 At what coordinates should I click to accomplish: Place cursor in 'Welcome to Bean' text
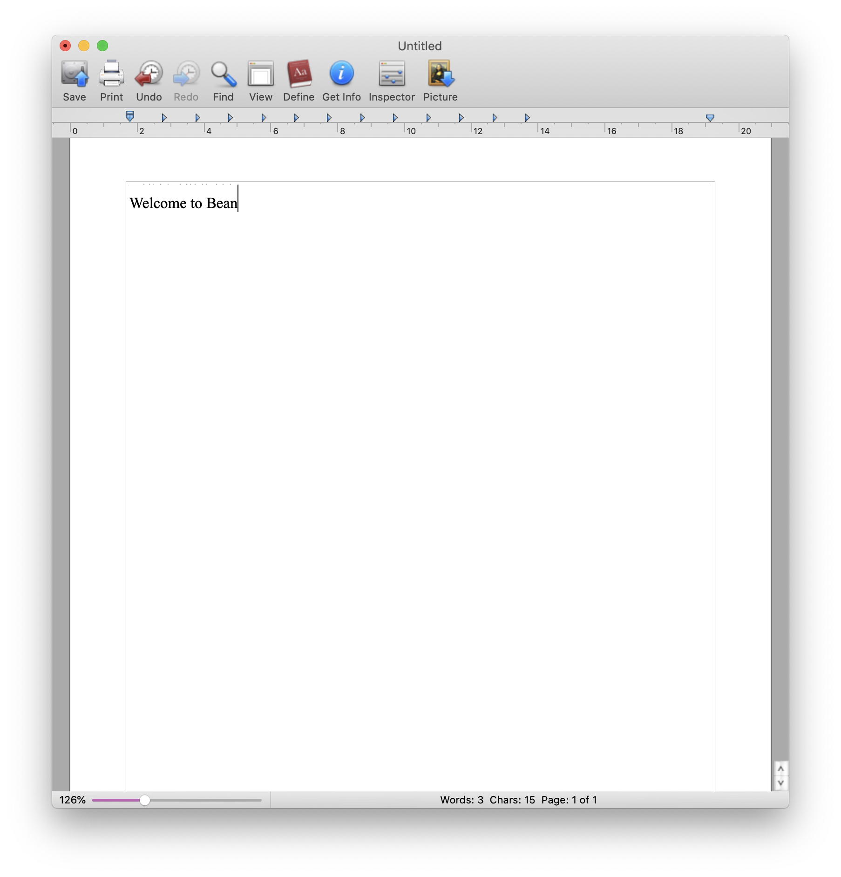click(183, 203)
